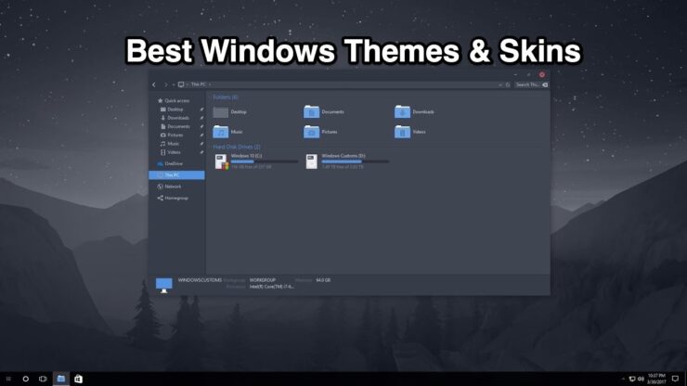Open the network icon in system tray
687x386 pixels.
pyautogui.click(x=632, y=379)
